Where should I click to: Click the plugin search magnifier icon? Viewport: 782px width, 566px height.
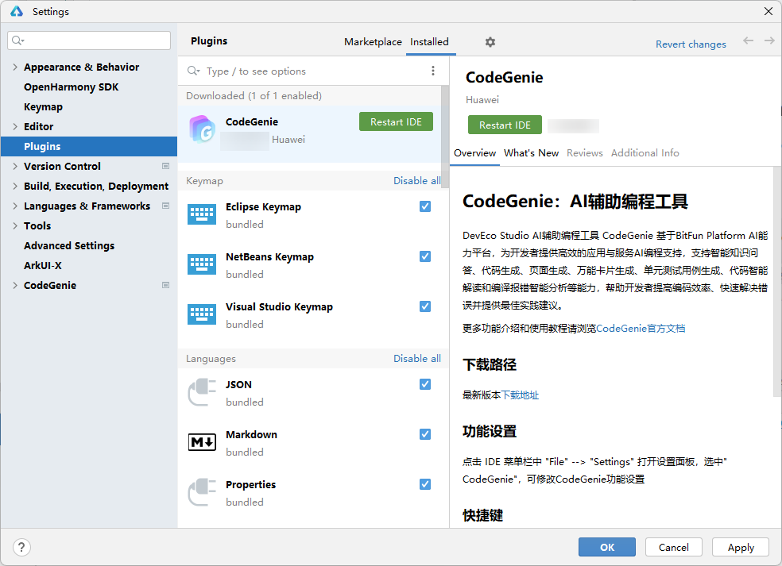[193, 71]
